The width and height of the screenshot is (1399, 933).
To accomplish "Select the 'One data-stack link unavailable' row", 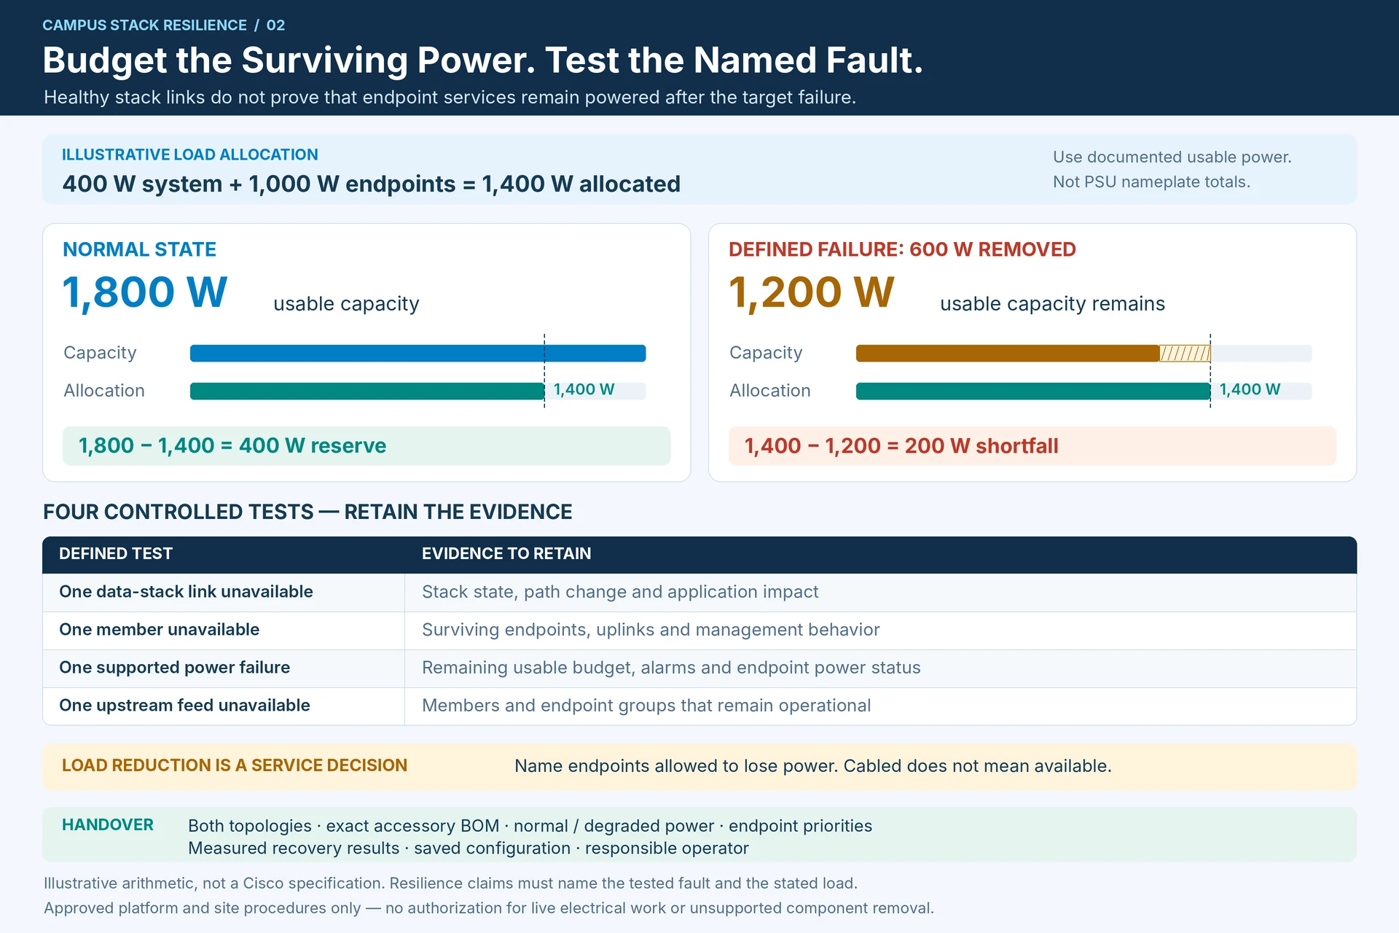I will point(699,593).
